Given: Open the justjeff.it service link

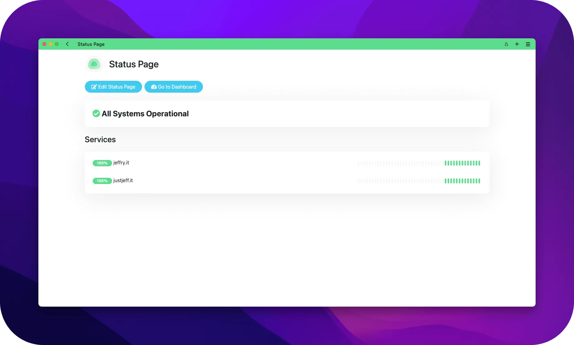Looking at the screenshot, I should click(x=122, y=181).
